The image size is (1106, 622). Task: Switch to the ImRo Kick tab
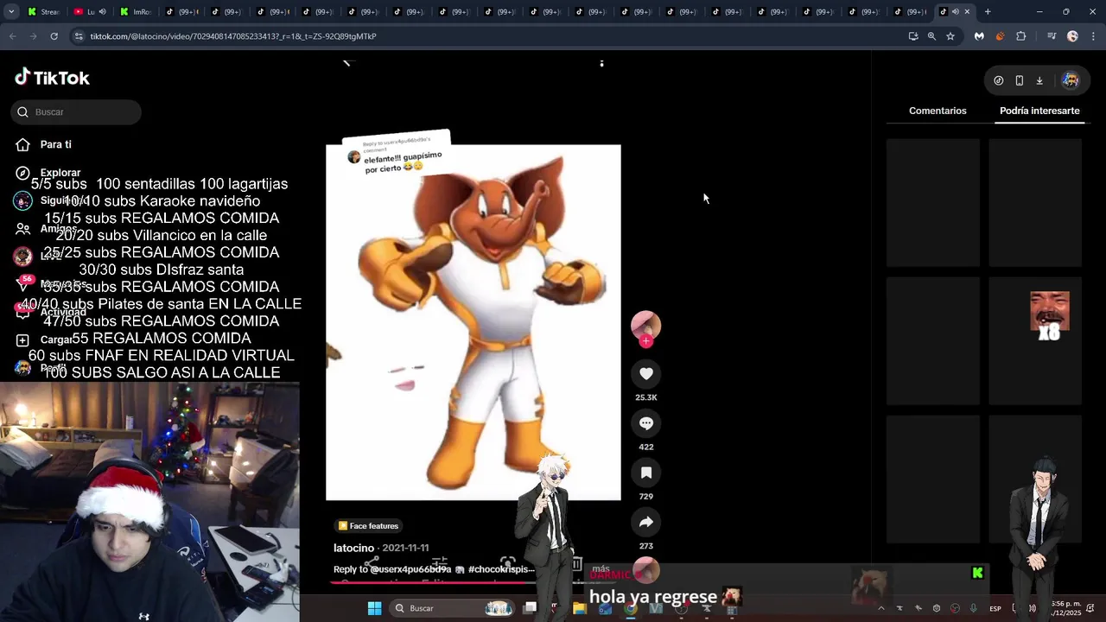coord(135,12)
